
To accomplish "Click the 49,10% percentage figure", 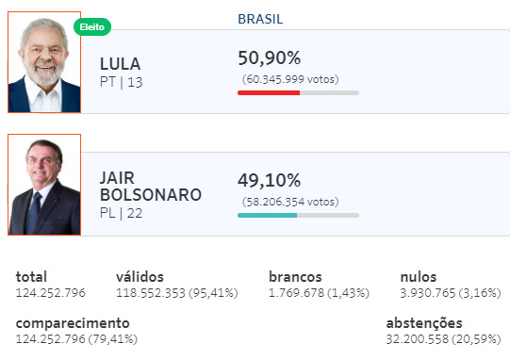I will coord(270,181).
